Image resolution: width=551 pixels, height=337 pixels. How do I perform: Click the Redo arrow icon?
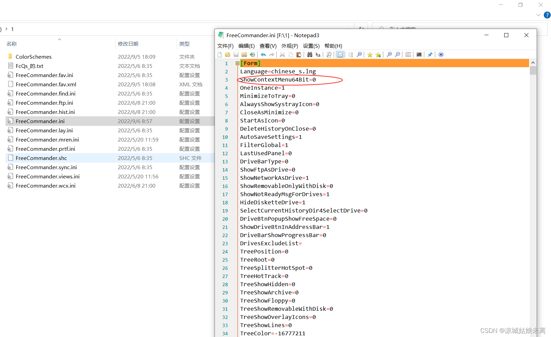pos(272,55)
